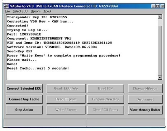Screen dimensions: 167x131
Task: Click the 'Done!' log line
Action: (x=12, y=64)
